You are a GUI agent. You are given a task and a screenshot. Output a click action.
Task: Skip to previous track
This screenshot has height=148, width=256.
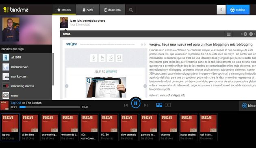coord(126,105)
